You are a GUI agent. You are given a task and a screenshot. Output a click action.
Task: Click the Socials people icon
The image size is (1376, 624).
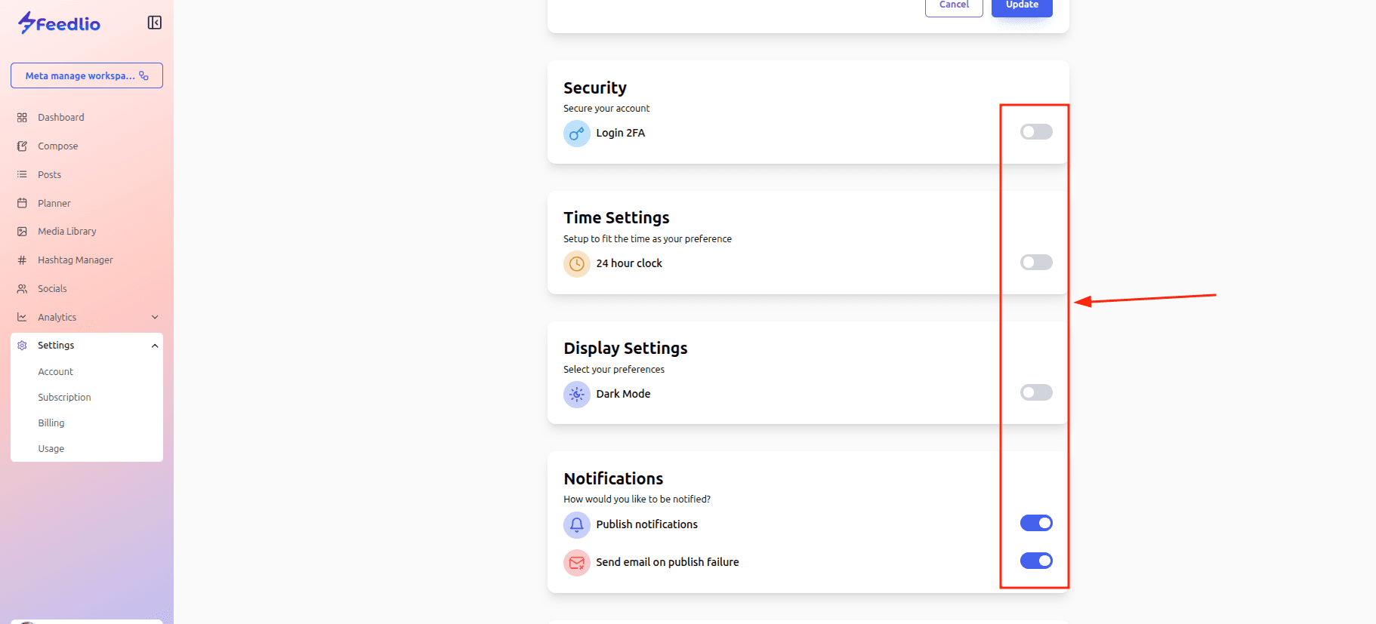pos(22,289)
